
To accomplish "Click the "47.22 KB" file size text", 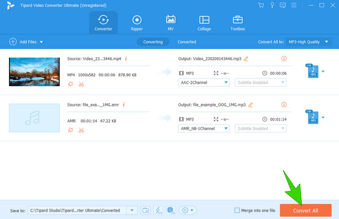I will click(108, 121).
